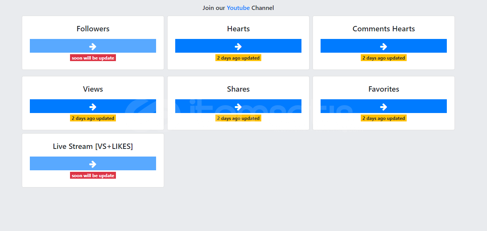Click the Live Stream [VS+LIKES] heading

click(93, 147)
